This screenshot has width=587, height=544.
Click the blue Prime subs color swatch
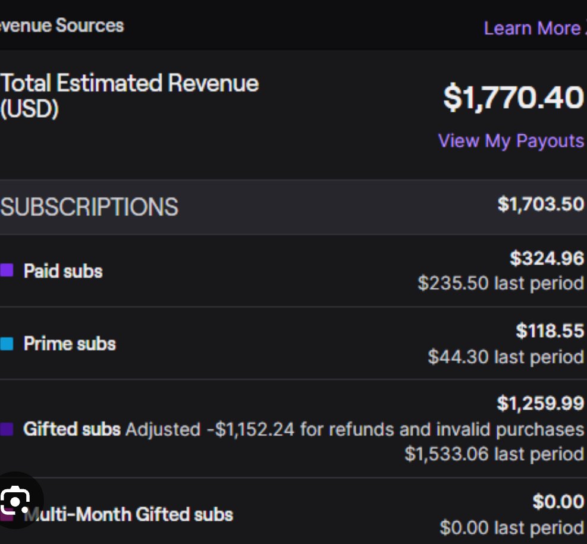(7, 343)
